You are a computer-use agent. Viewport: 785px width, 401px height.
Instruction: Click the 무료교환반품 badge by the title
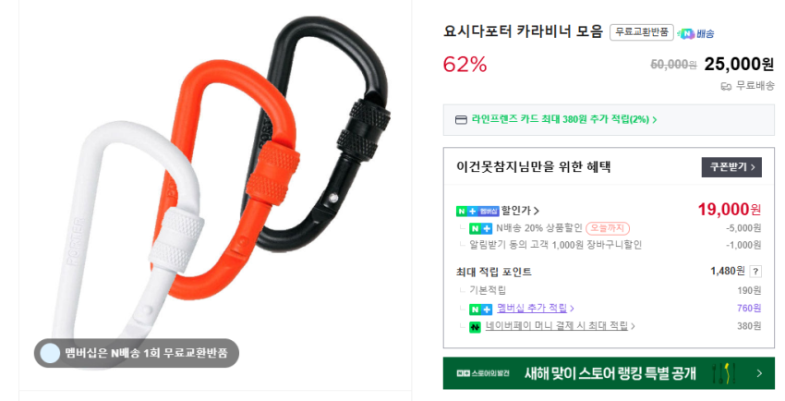click(641, 32)
